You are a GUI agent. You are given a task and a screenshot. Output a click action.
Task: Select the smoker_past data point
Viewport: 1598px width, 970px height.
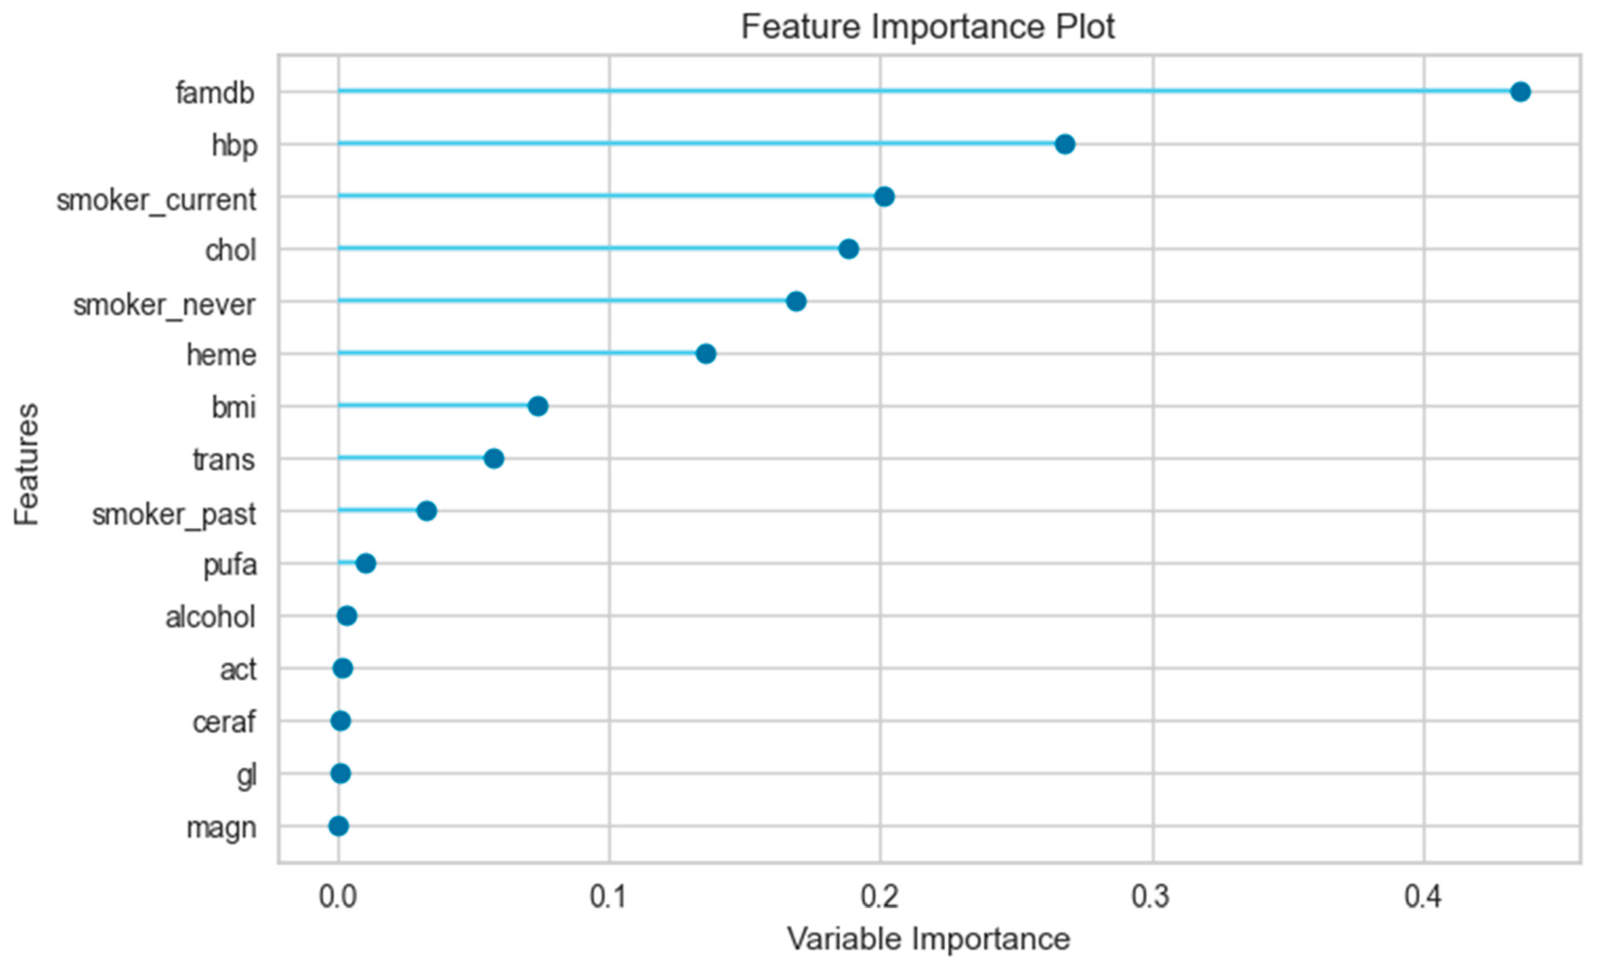coord(426,511)
